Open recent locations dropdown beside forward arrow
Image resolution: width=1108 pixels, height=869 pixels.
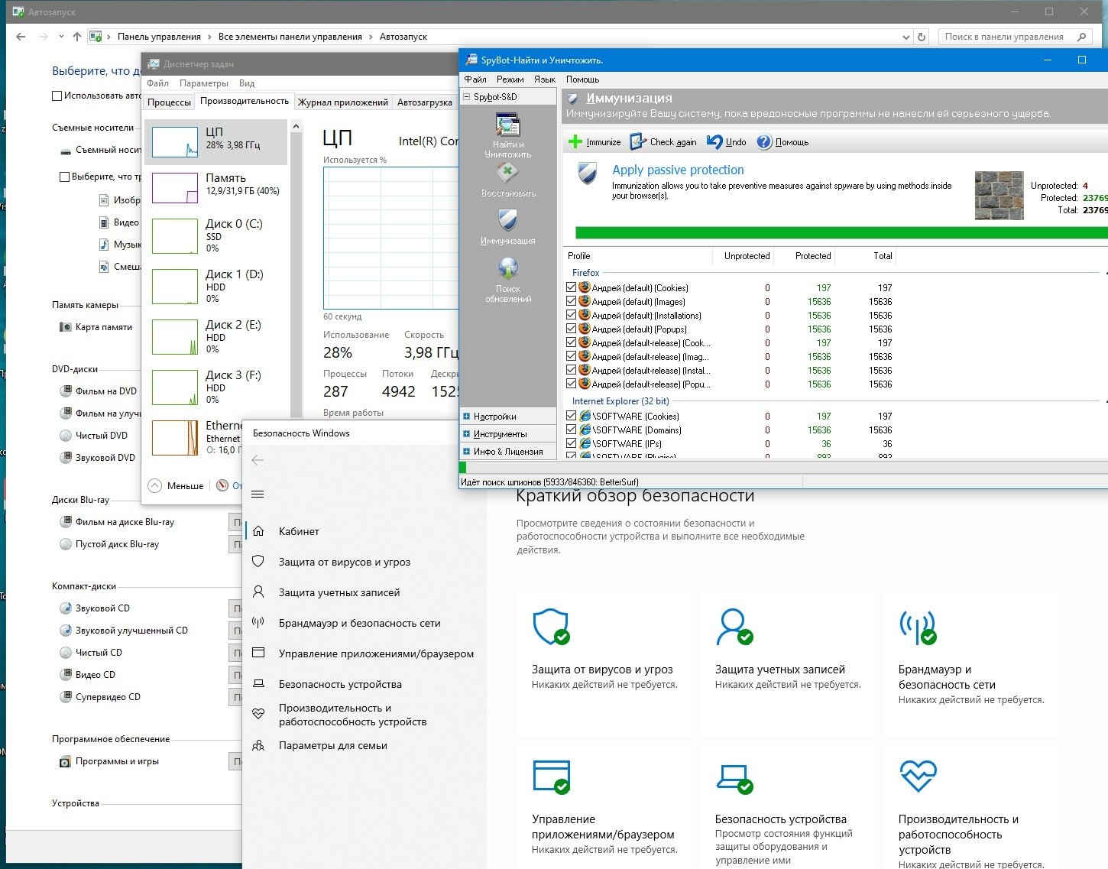(62, 37)
